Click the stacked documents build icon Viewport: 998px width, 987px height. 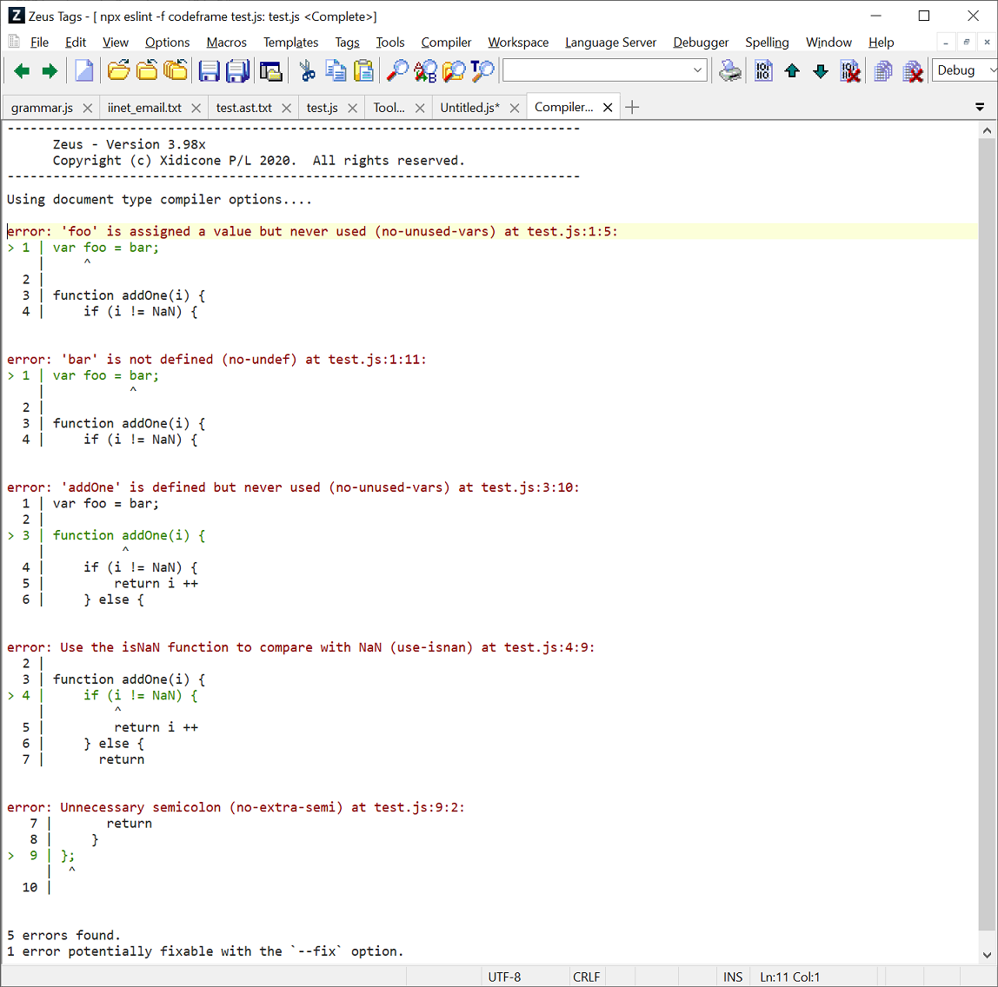[x=882, y=70]
